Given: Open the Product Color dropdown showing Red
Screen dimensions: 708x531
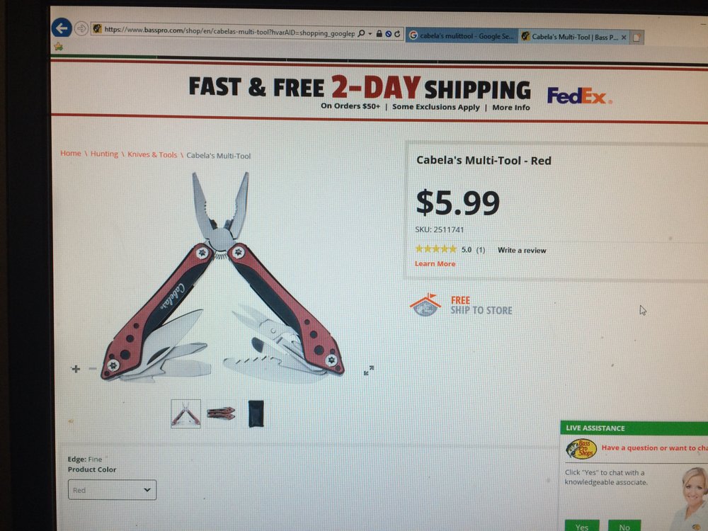Looking at the screenshot, I should coord(112,490).
